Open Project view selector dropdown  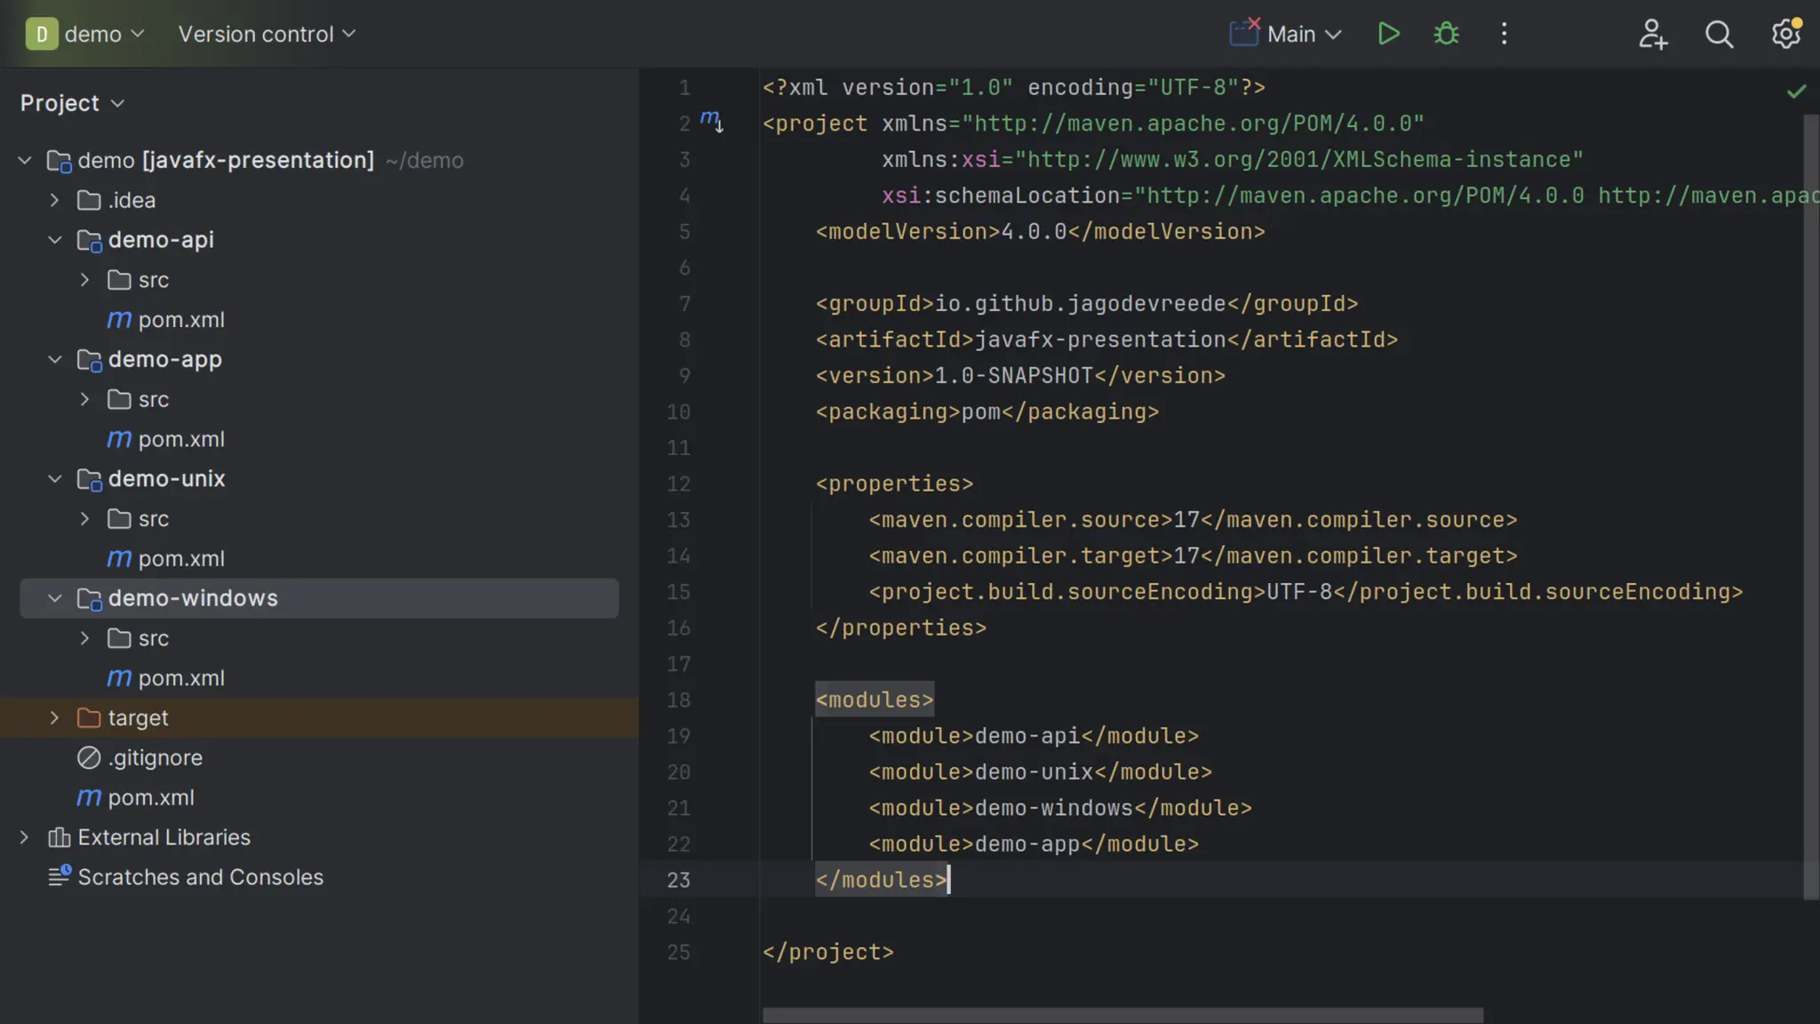point(72,103)
